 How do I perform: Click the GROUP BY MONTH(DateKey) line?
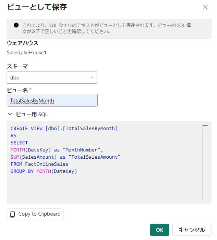pyautogui.click(x=44, y=171)
